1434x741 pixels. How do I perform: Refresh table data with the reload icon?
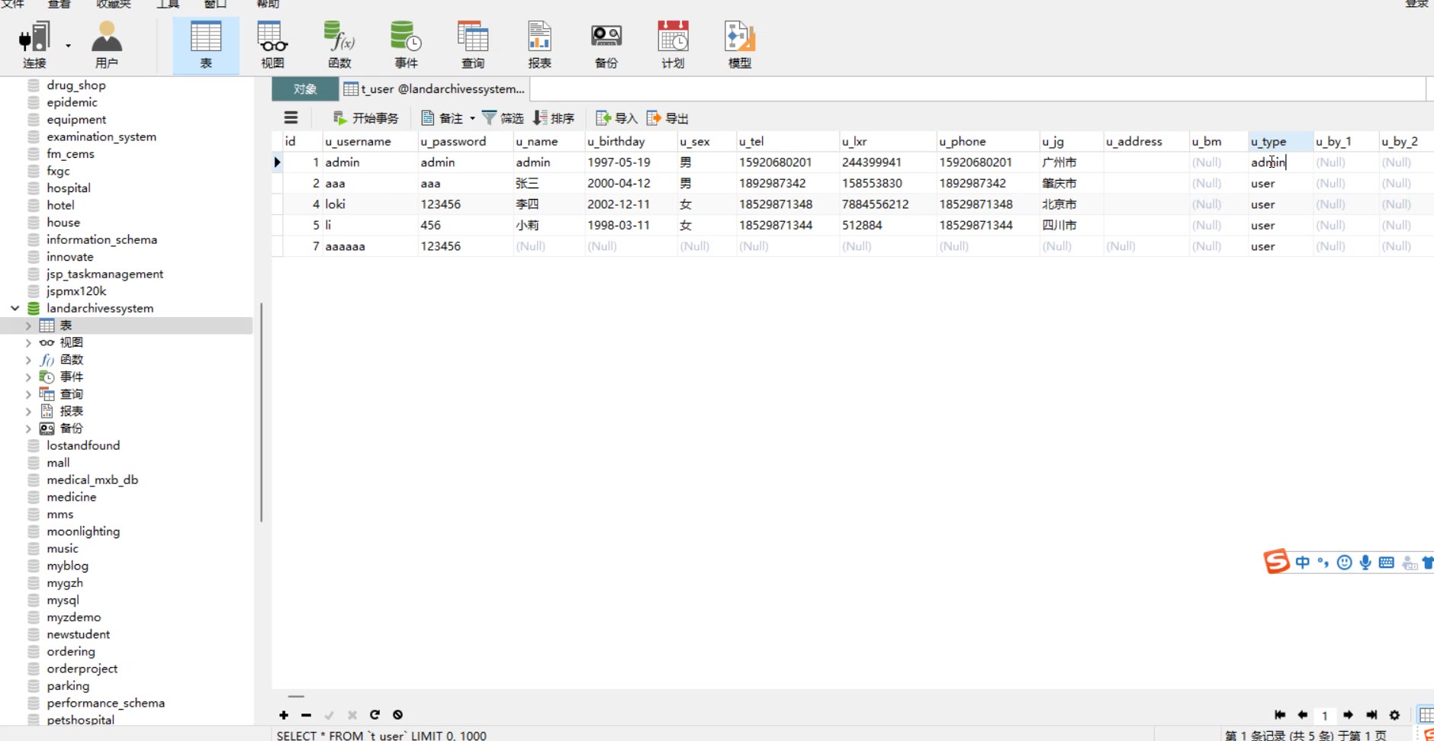(375, 715)
